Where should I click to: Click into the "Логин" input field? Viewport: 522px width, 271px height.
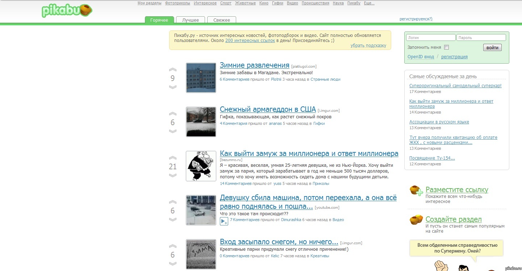431,38
